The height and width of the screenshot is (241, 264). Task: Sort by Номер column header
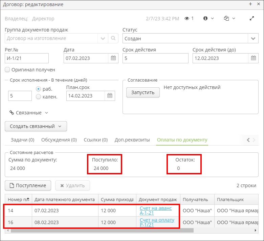pos(19,199)
